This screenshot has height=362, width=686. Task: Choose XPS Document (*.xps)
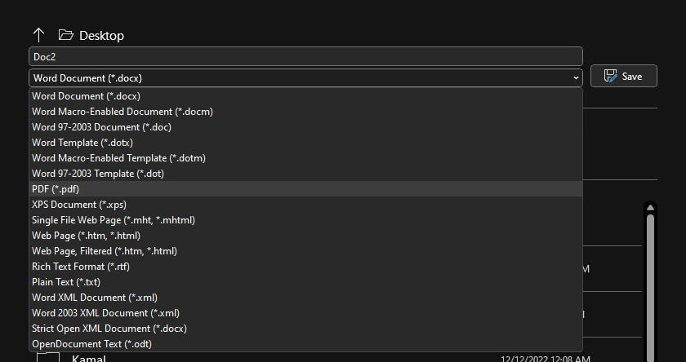[305, 205]
